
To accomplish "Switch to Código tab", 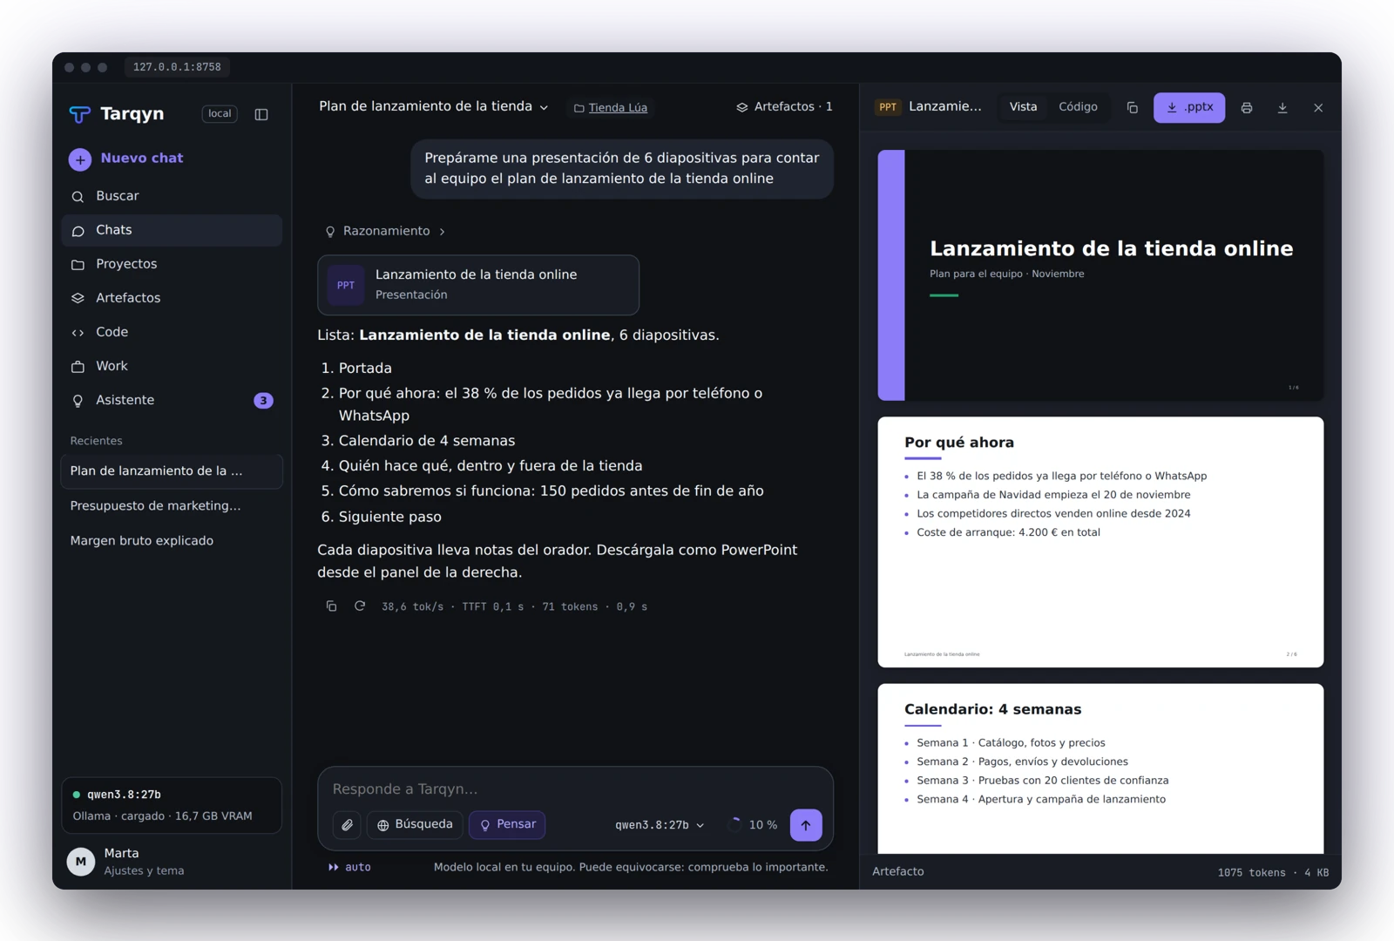I will (x=1078, y=107).
